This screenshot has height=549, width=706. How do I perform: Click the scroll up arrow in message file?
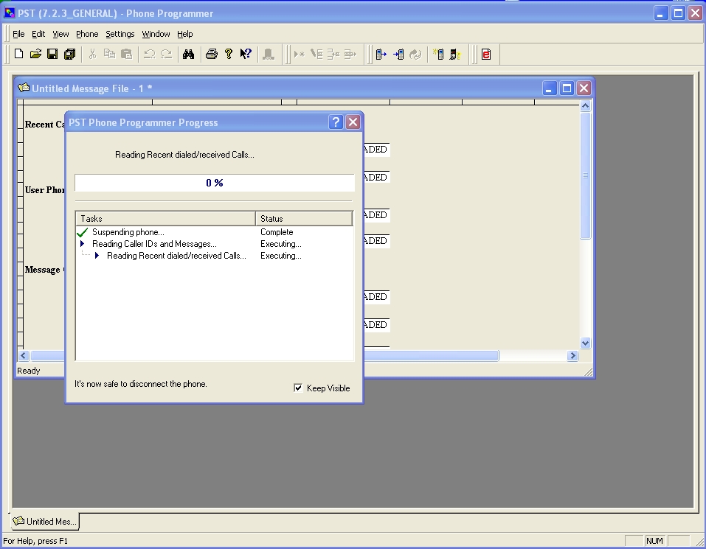585,106
